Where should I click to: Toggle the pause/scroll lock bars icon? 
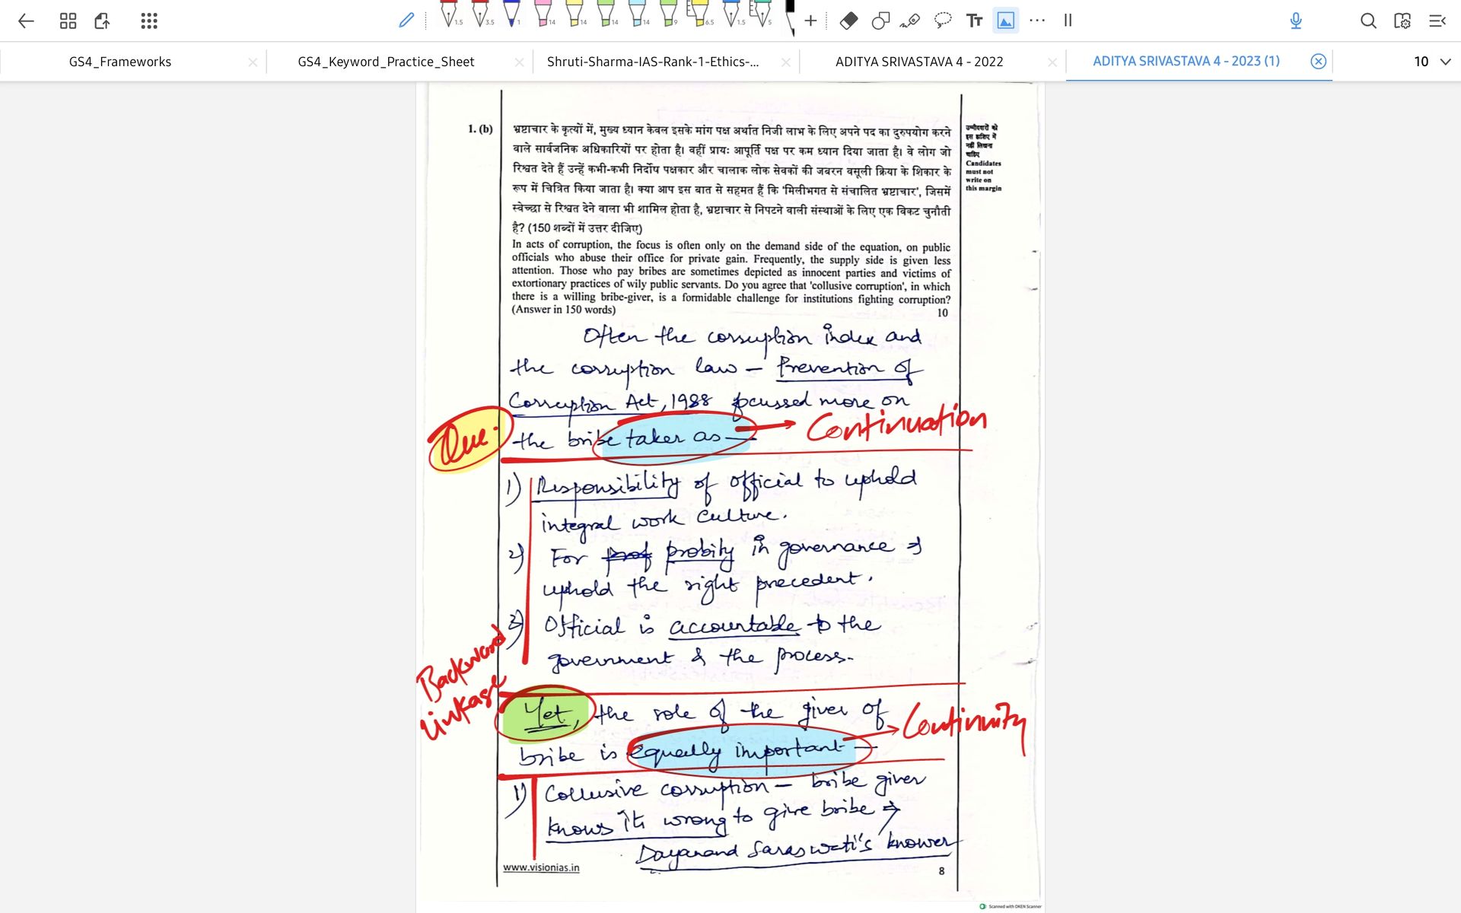[1068, 21]
